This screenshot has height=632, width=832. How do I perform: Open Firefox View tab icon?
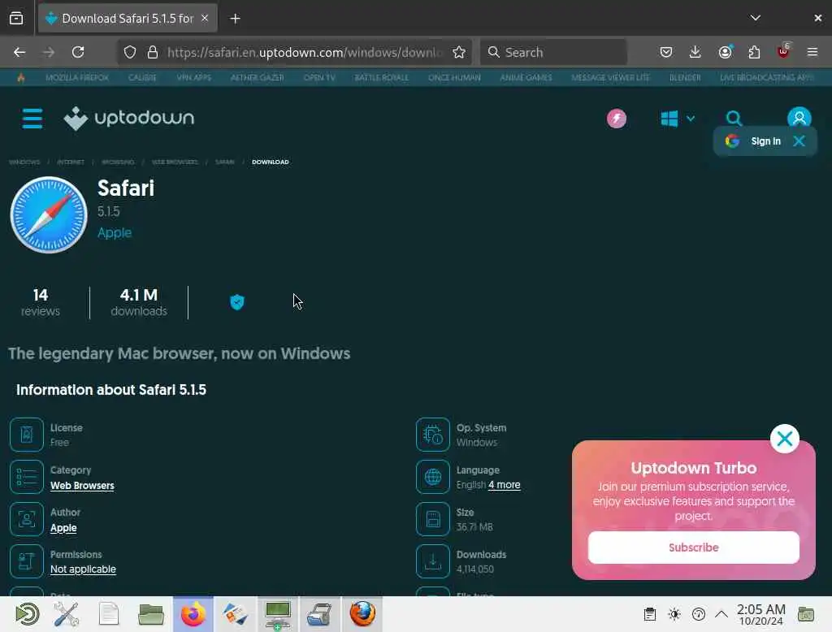16,19
